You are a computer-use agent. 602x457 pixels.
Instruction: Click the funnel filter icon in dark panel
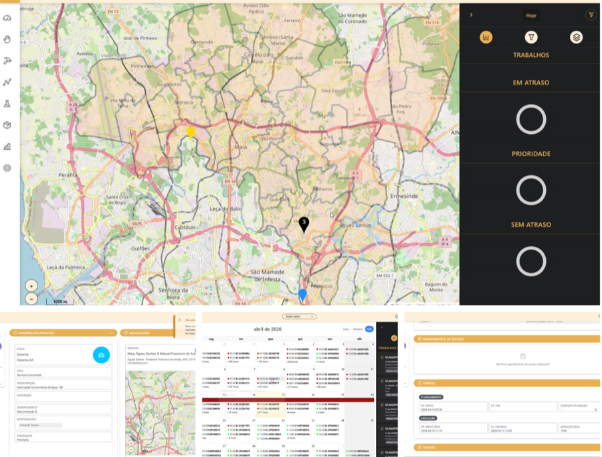531,37
